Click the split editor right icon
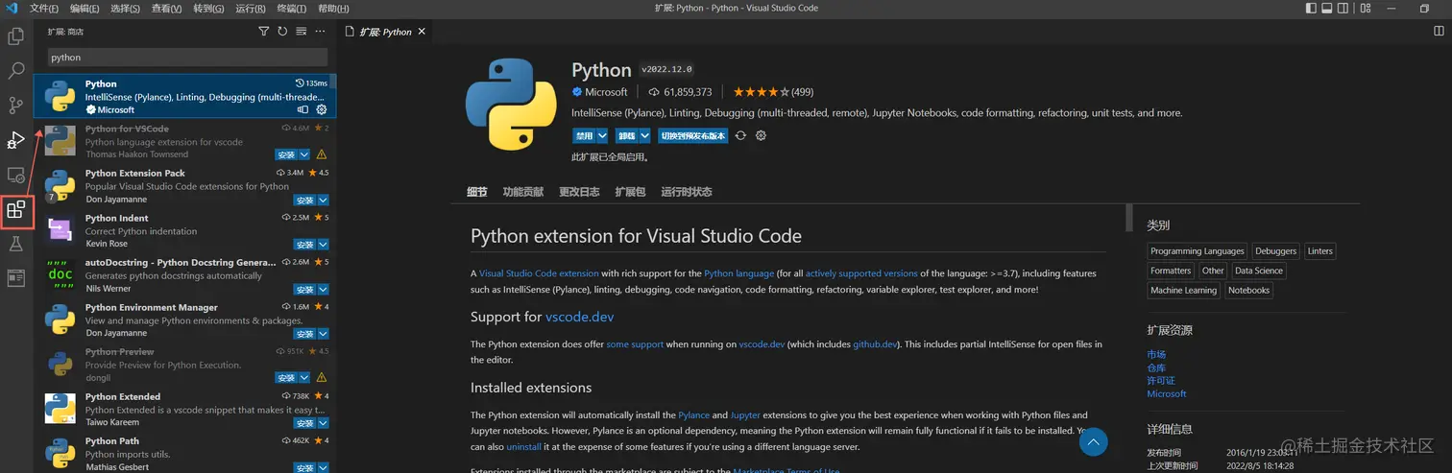The width and height of the screenshot is (1452, 473). click(1439, 32)
